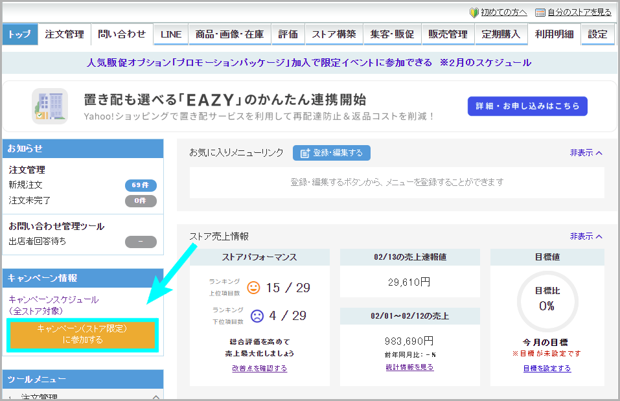The height and width of the screenshot is (401, 620).
Task: Click the 注文未完了 text
Action: click(30, 201)
